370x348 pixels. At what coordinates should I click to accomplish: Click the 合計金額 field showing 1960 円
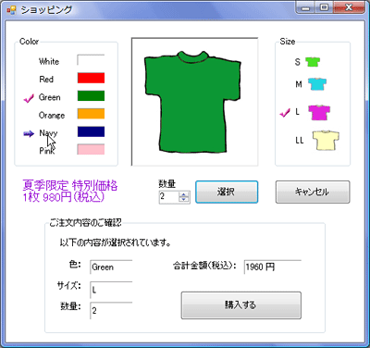point(273,267)
